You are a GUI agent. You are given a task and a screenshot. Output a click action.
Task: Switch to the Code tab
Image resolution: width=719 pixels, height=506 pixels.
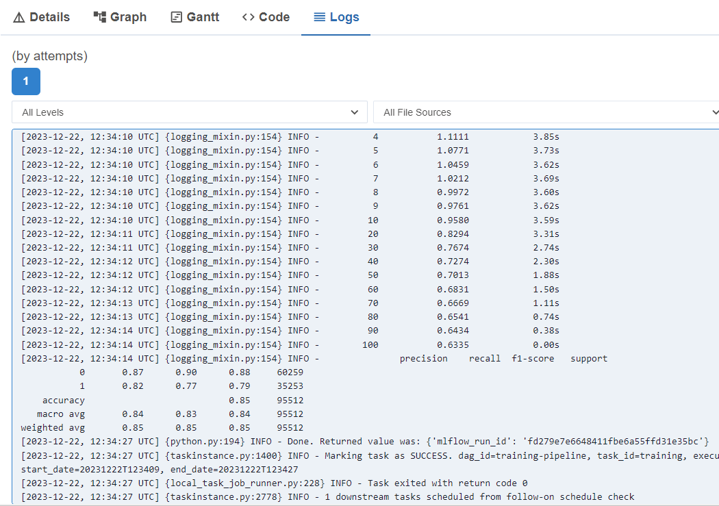tap(266, 17)
